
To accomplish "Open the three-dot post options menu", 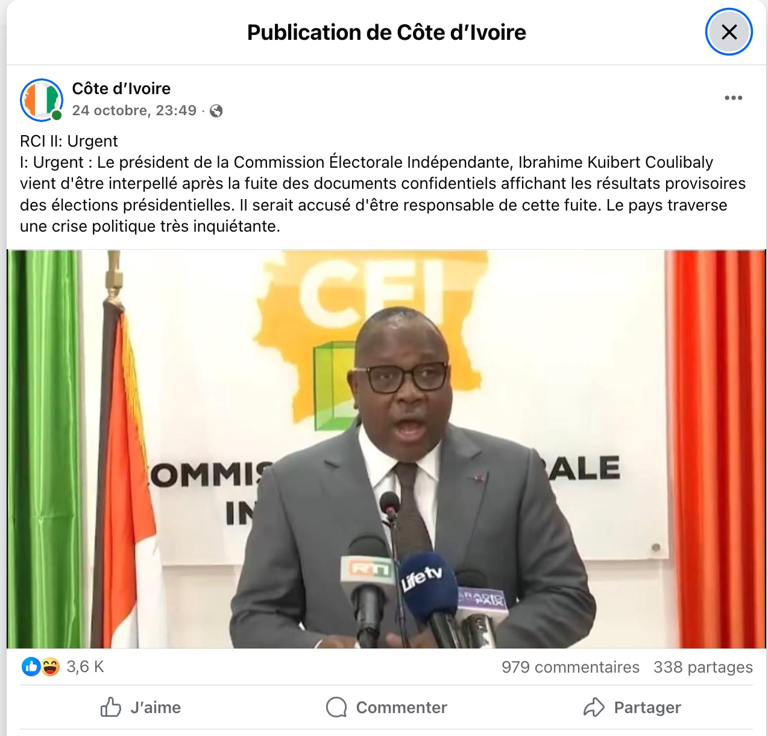I will [733, 98].
